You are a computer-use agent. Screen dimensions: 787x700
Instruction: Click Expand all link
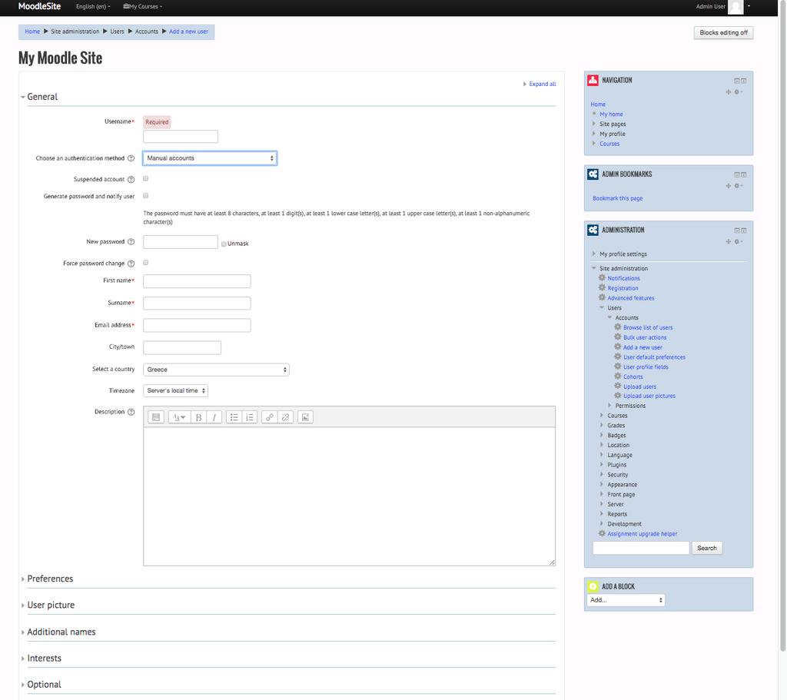click(x=542, y=85)
